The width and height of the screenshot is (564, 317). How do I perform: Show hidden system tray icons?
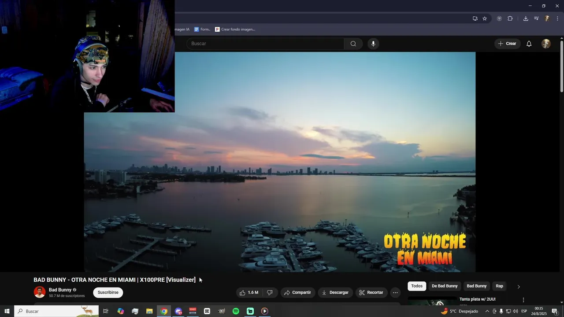(487, 311)
